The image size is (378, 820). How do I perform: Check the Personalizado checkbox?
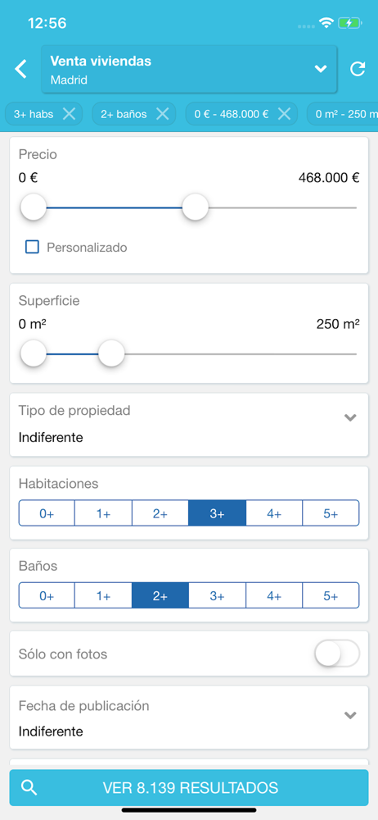tap(33, 248)
